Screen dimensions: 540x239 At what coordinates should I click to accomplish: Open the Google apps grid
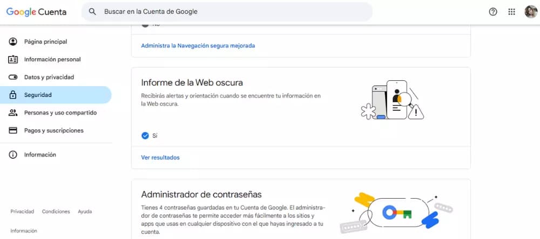coord(512,12)
